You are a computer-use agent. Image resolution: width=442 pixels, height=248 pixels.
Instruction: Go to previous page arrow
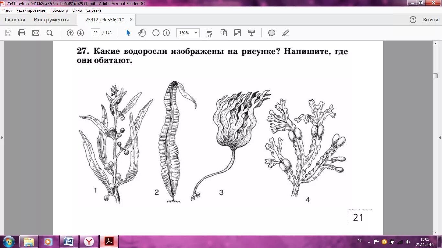click(70, 33)
